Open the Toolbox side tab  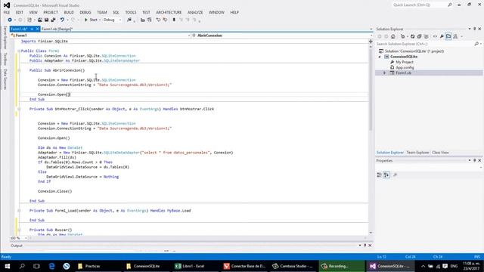pos(5,59)
